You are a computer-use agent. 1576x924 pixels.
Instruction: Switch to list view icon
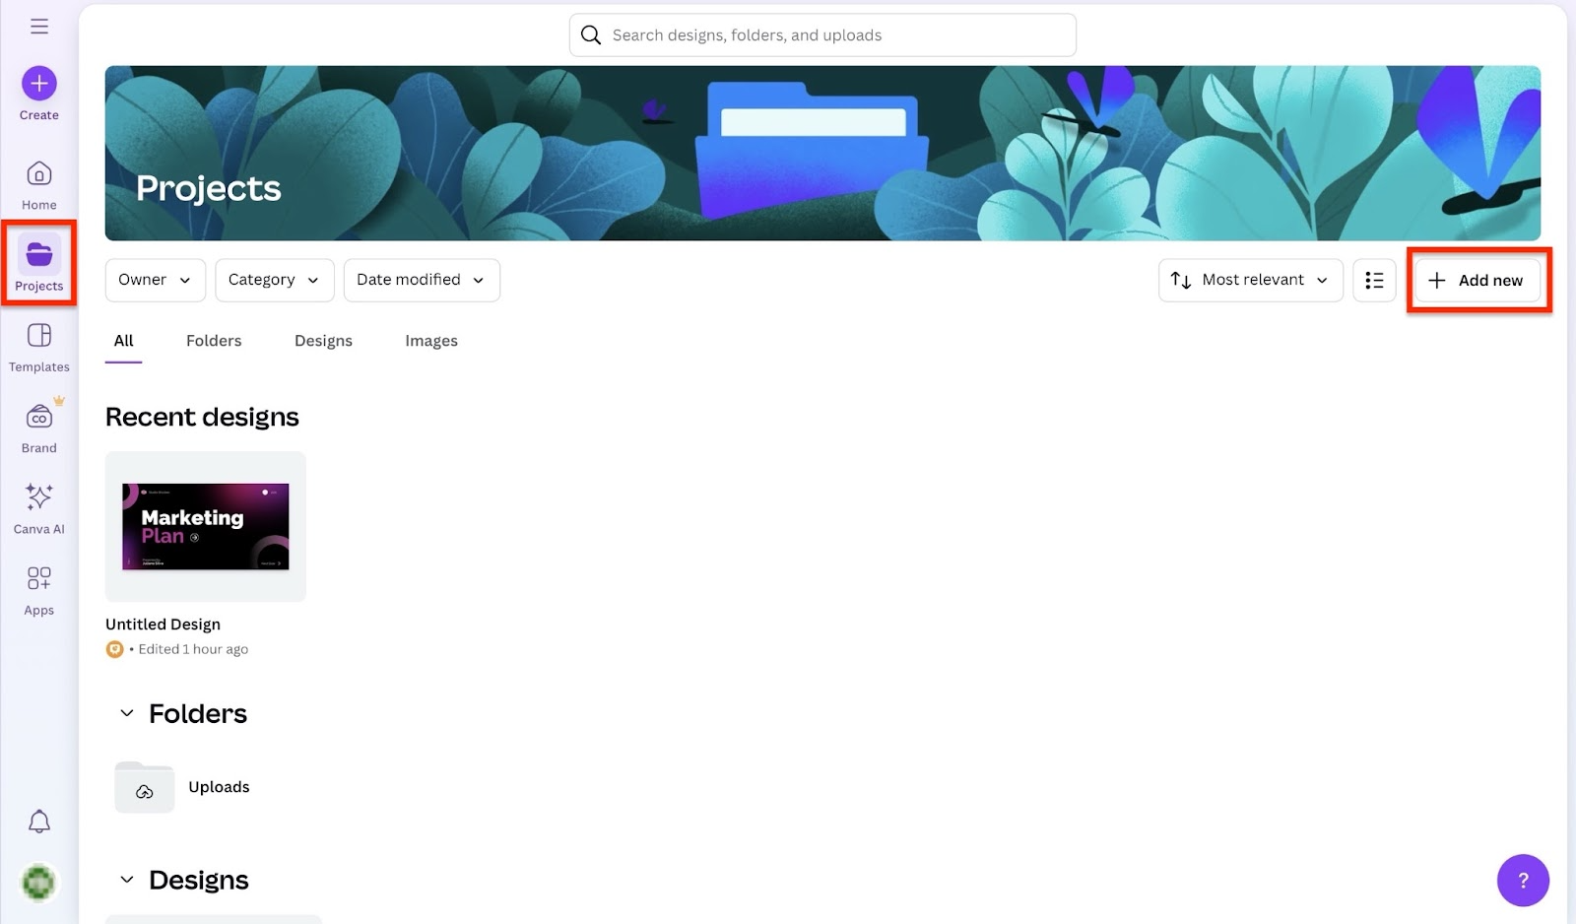1374,281
